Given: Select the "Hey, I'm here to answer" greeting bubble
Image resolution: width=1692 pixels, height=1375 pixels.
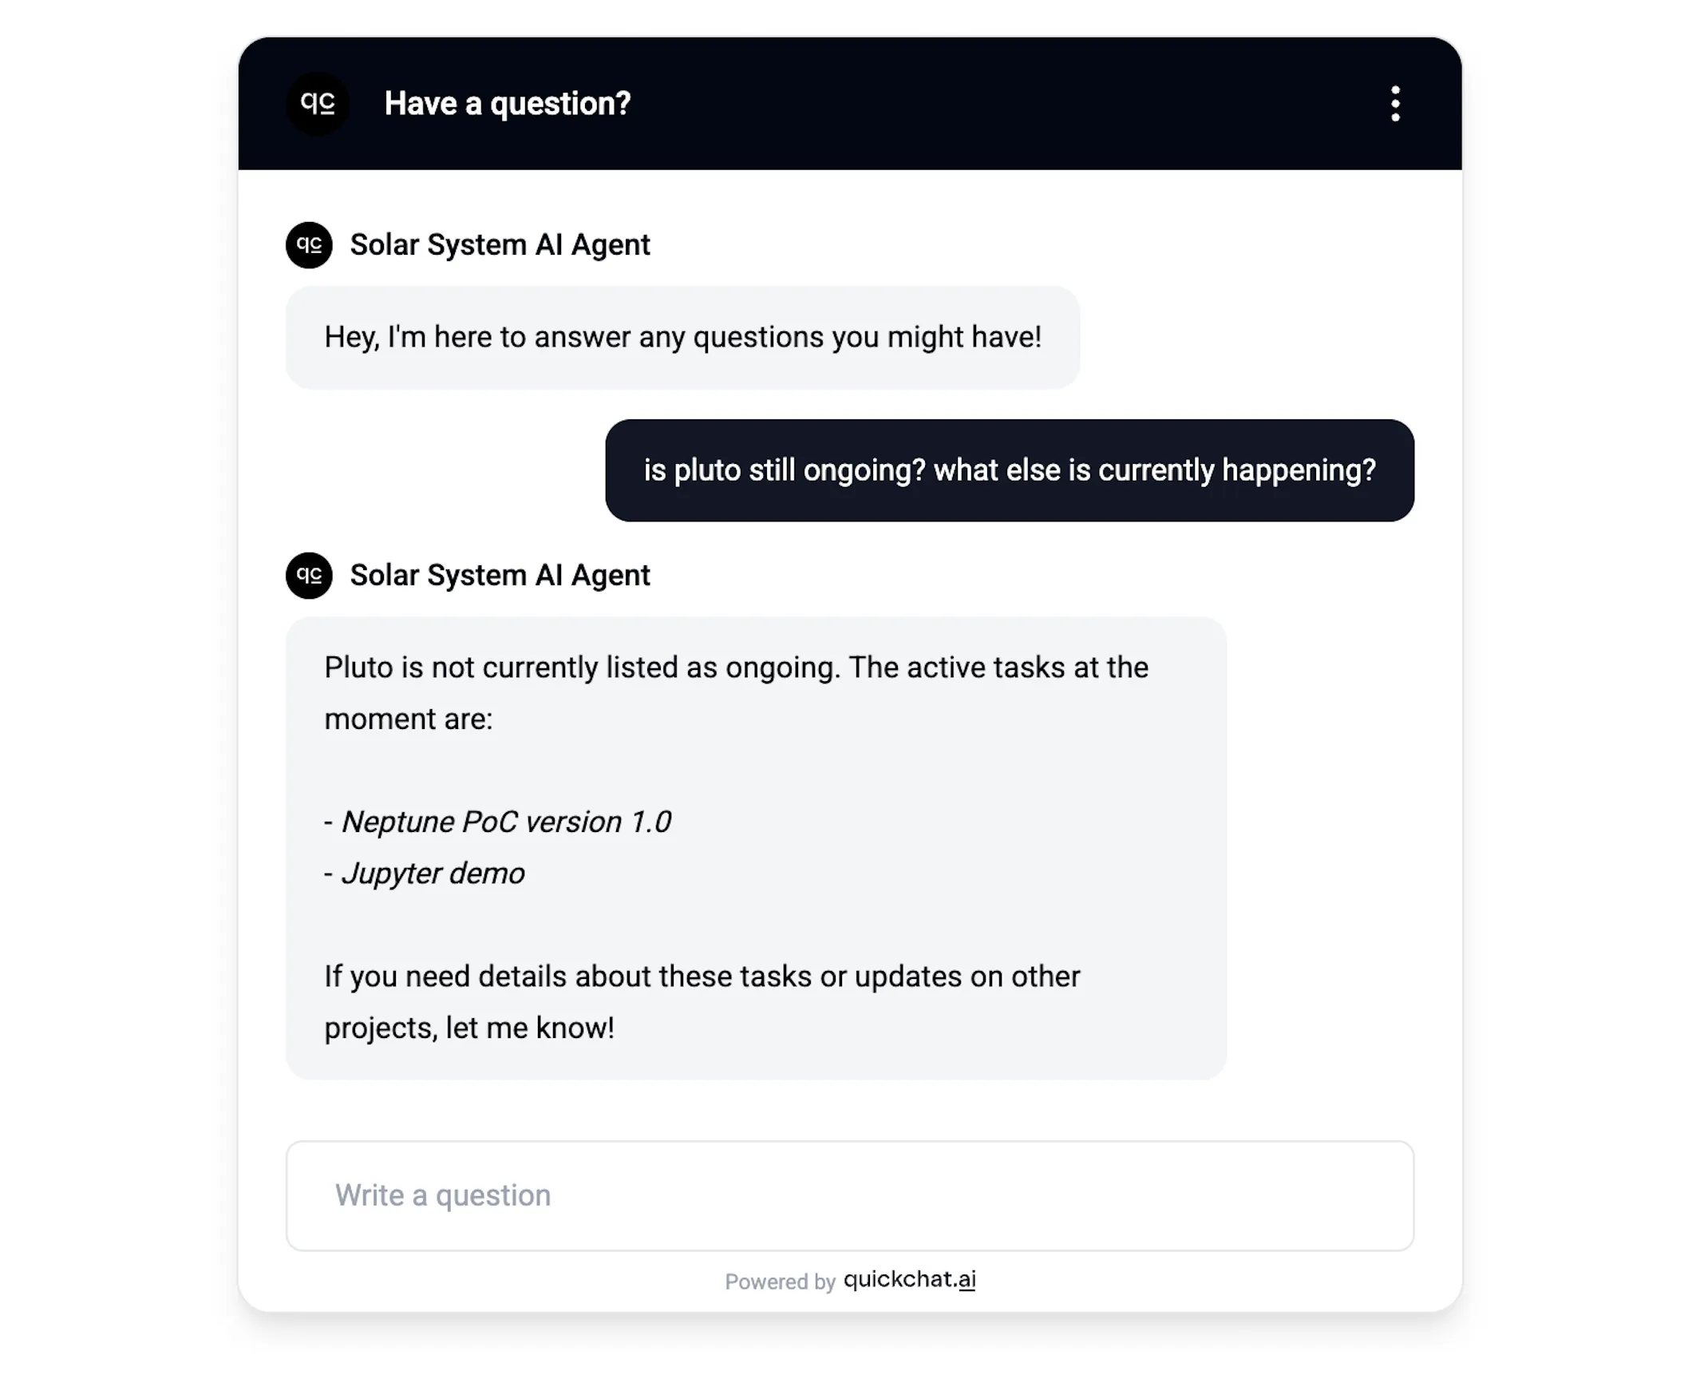Looking at the screenshot, I should pos(682,337).
